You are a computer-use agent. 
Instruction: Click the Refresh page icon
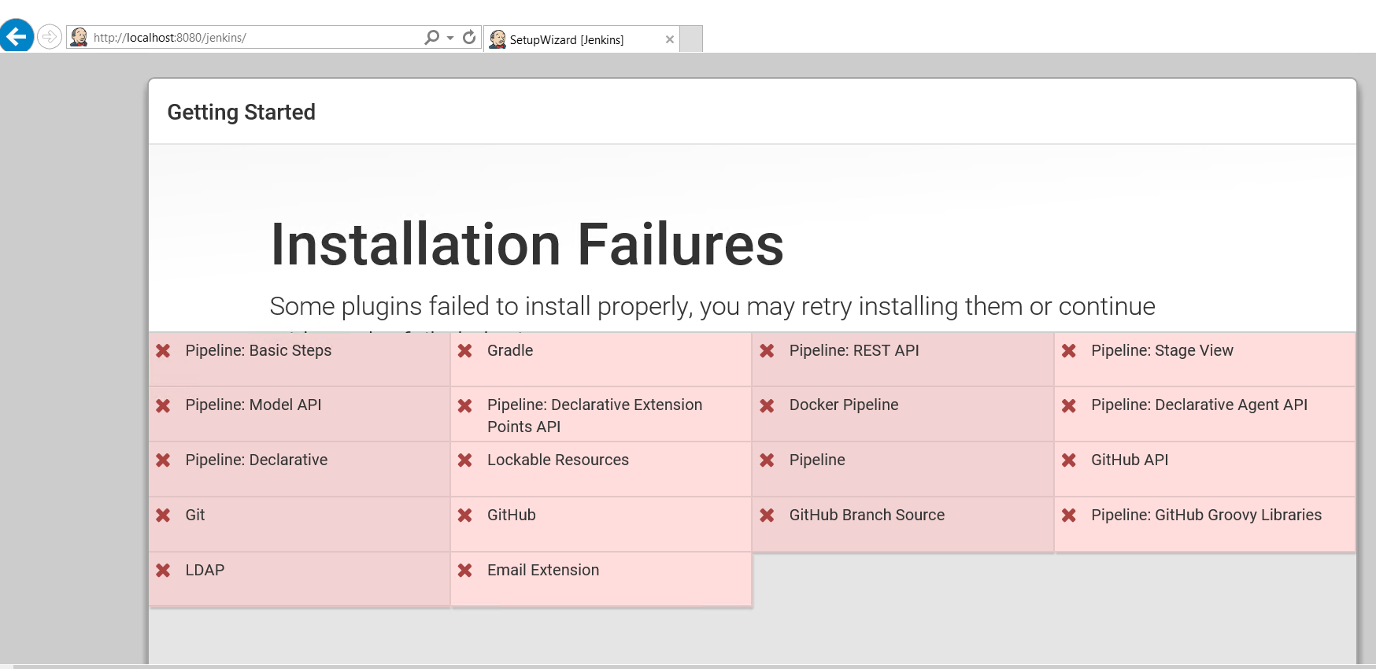[x=469, y=37]
